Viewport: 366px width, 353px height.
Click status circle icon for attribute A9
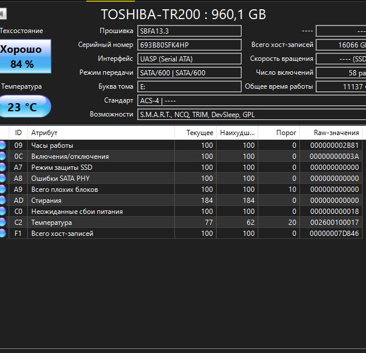point(2,189)
